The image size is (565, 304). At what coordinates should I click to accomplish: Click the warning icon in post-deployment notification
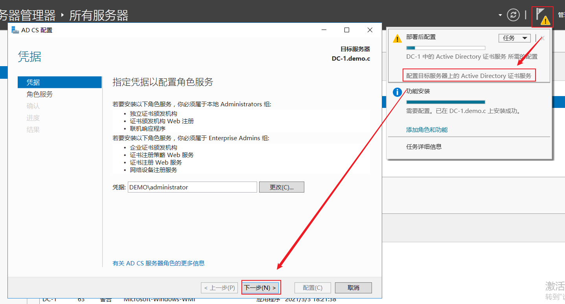click(x=398, y=38)
